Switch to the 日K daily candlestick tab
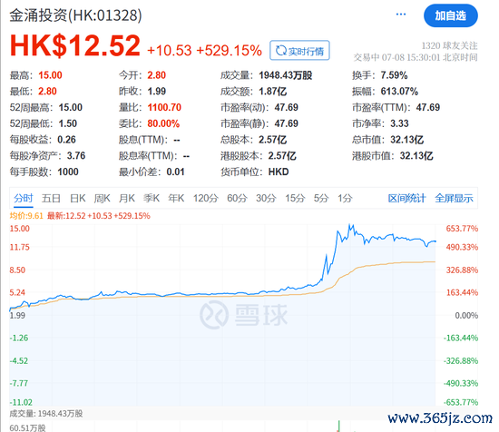The image size is (499, 432). coord(78,198)
